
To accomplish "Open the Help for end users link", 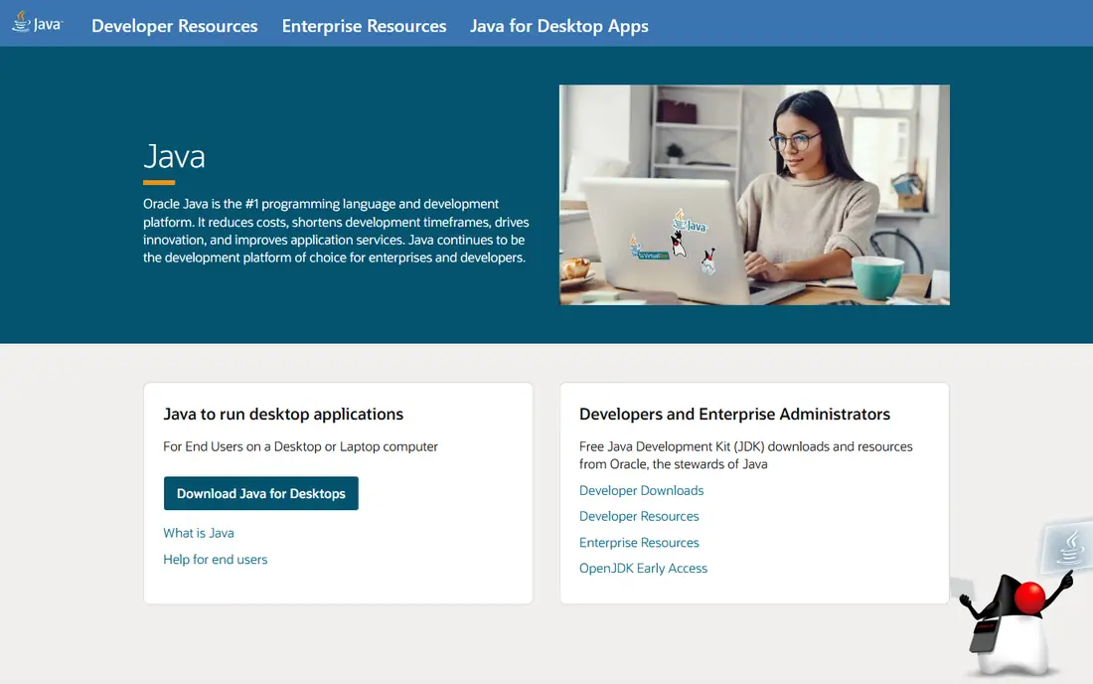I will [216, 559].
